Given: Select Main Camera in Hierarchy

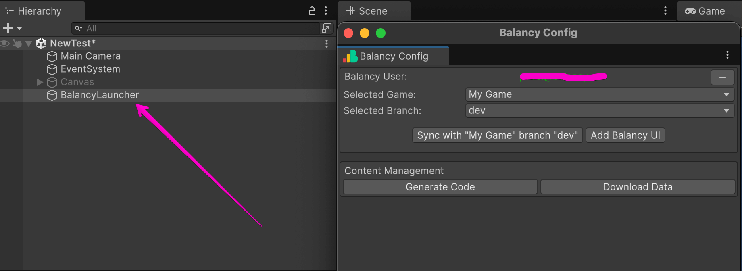Looking at the screenshot, I should click(91, 56).
